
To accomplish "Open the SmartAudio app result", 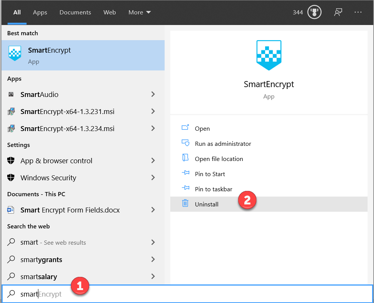I will [x=83, y=94].
